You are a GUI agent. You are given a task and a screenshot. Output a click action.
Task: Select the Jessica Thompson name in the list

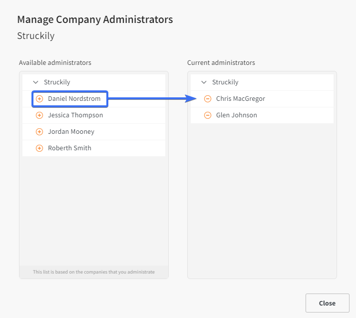click(x=75, y=115)
